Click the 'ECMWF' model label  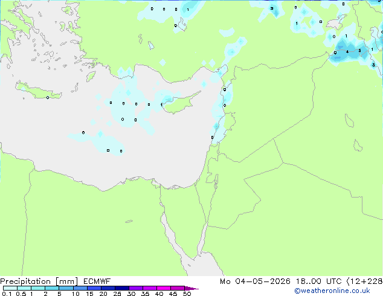[97, 282]
